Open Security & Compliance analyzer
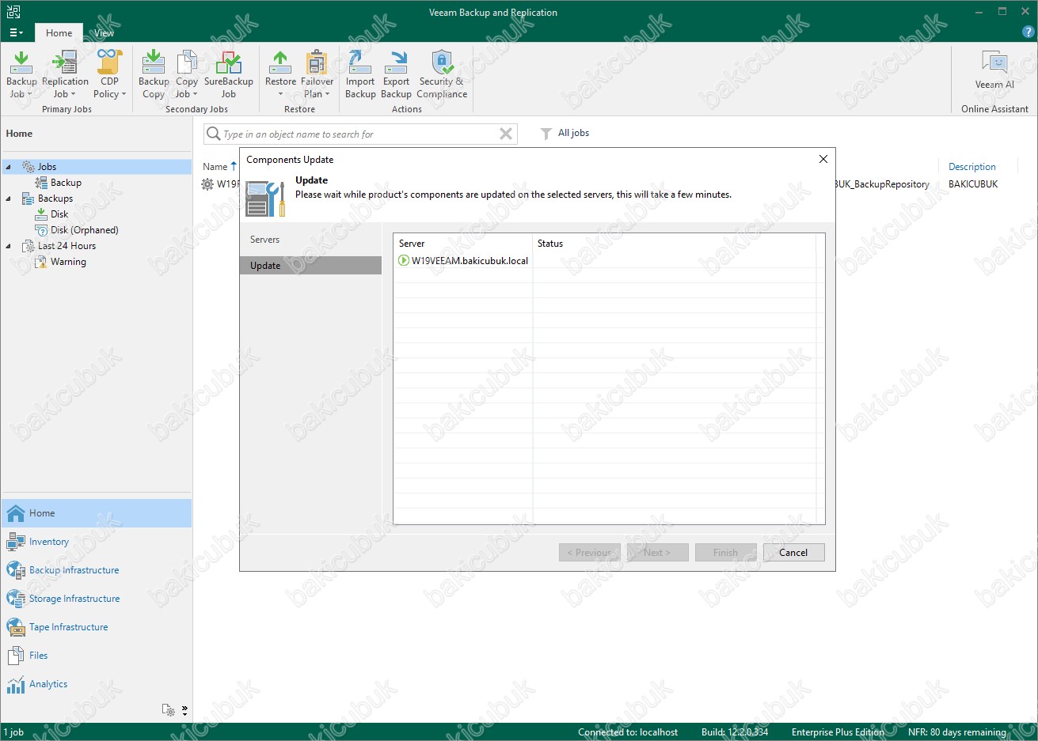 pos(442,75)
